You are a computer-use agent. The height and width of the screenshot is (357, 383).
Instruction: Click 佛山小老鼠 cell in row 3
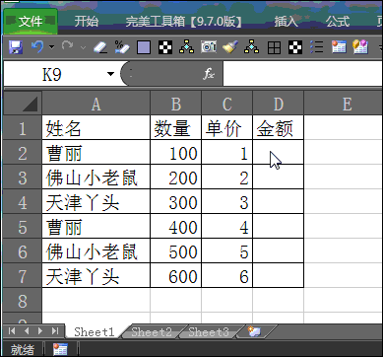tap(96, 177)
